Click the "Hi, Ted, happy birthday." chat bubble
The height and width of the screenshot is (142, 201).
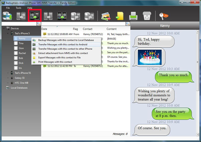tap(154, 42)
